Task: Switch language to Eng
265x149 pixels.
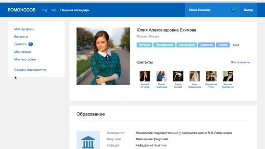Action: click(x=44, y=10)
